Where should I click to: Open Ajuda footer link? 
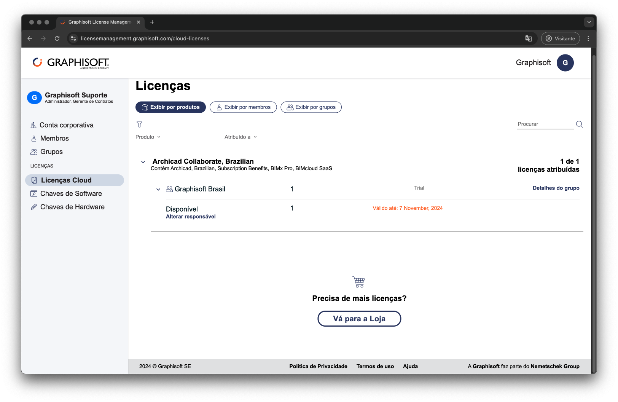(x=410, y=366)
